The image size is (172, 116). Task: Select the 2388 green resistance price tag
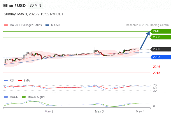click(x=161, y=37)
